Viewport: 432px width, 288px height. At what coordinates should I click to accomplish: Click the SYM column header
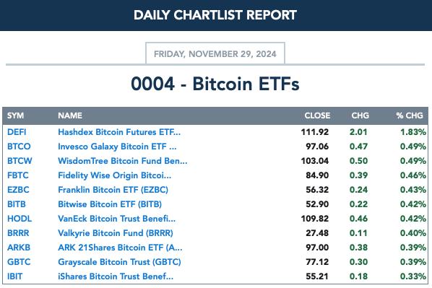15,115
